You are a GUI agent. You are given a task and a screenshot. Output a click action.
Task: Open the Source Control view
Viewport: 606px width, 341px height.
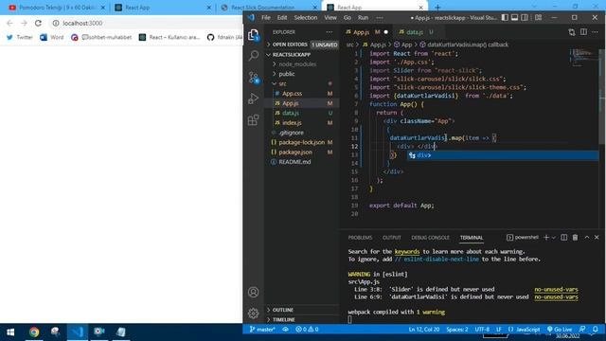[254, 78]
